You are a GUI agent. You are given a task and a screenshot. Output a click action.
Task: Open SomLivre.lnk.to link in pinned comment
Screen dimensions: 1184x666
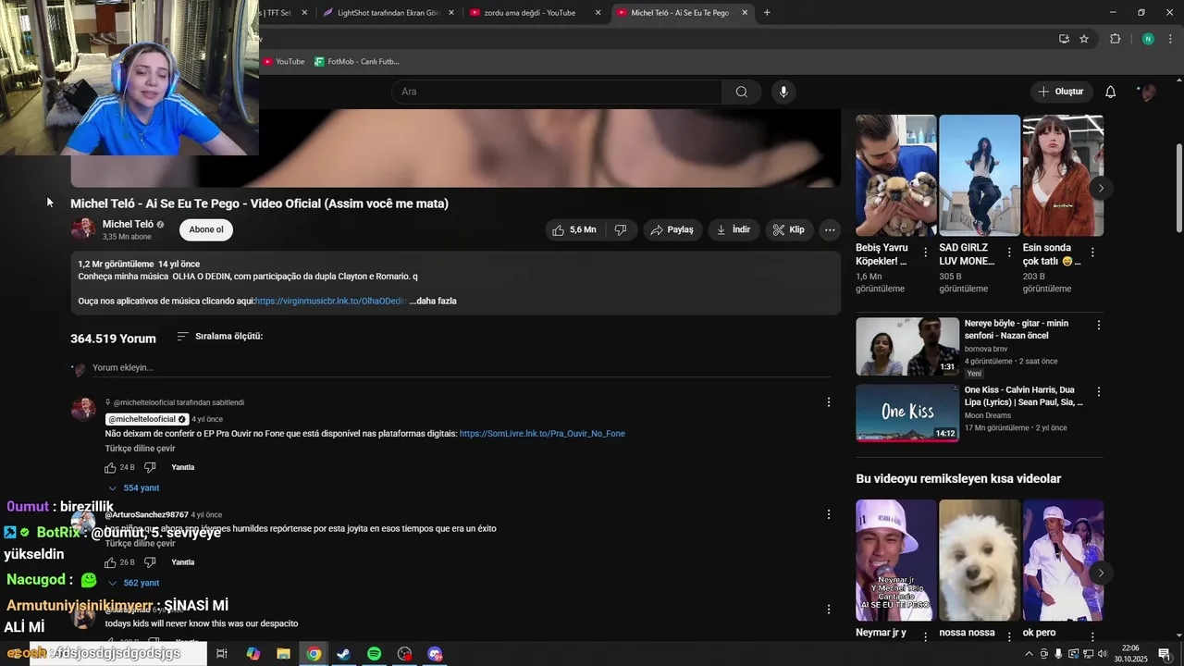point(542,434)
